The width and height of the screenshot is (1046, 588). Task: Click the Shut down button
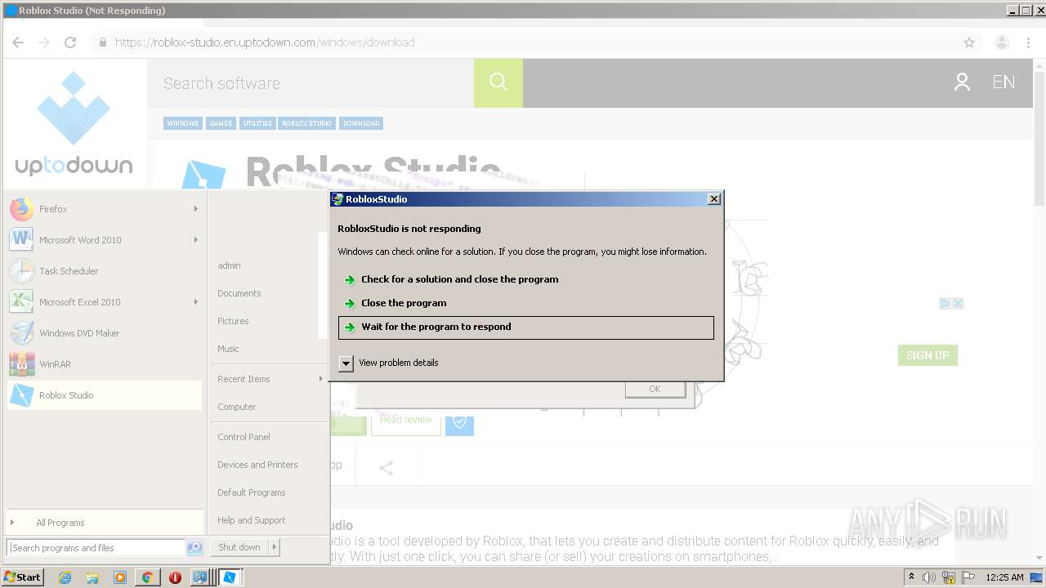239,547
